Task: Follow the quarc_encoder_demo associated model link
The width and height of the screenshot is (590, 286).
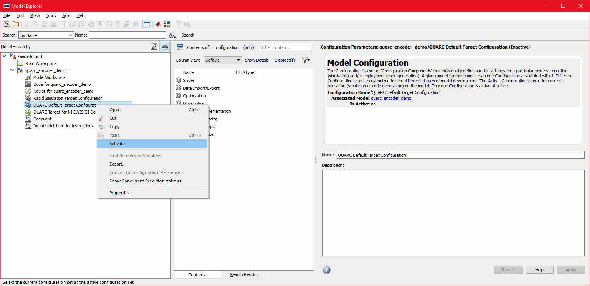Action: click(x=391, y=98)
